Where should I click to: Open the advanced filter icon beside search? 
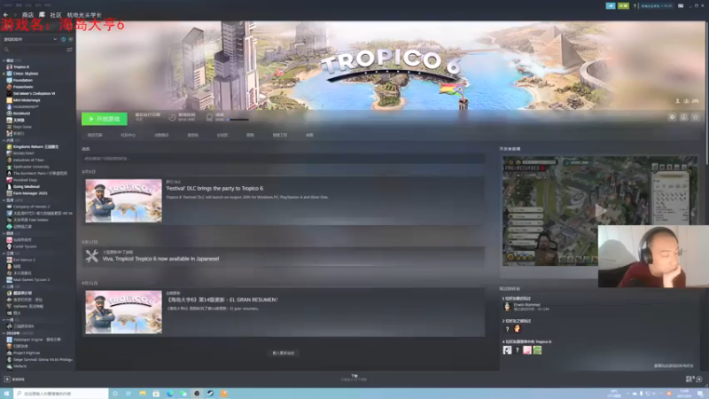70,50
